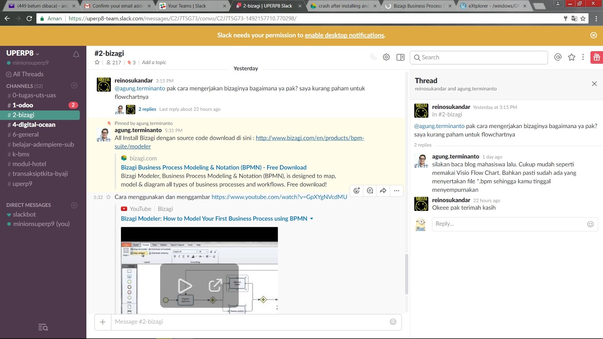Switch to the Your Teams | Slack tab

192,6
